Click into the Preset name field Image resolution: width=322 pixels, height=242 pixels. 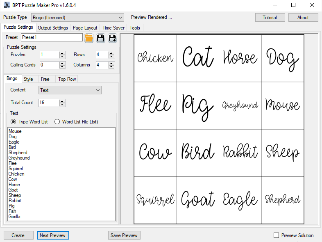(52, 37)
